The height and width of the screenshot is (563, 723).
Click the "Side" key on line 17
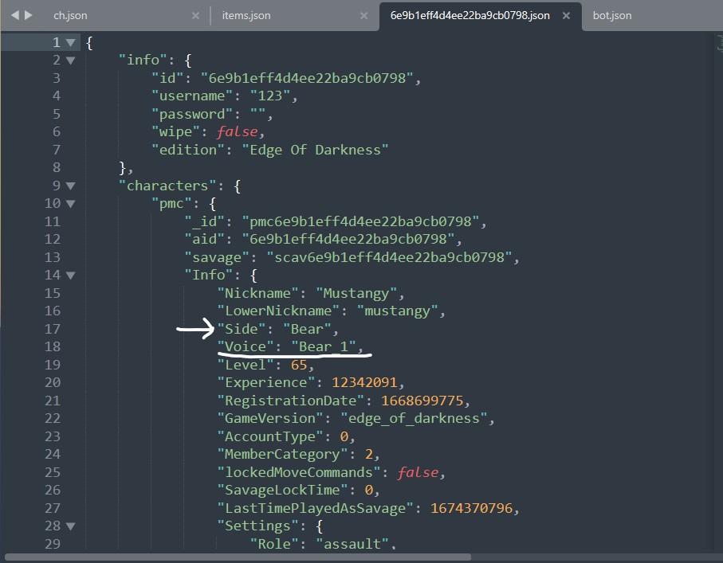242,330
